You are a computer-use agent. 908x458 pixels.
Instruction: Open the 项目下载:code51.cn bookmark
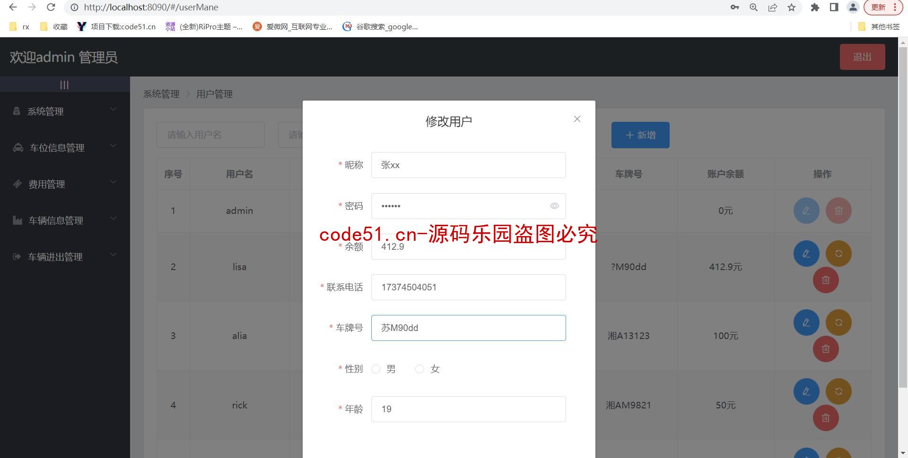point(117,27)
